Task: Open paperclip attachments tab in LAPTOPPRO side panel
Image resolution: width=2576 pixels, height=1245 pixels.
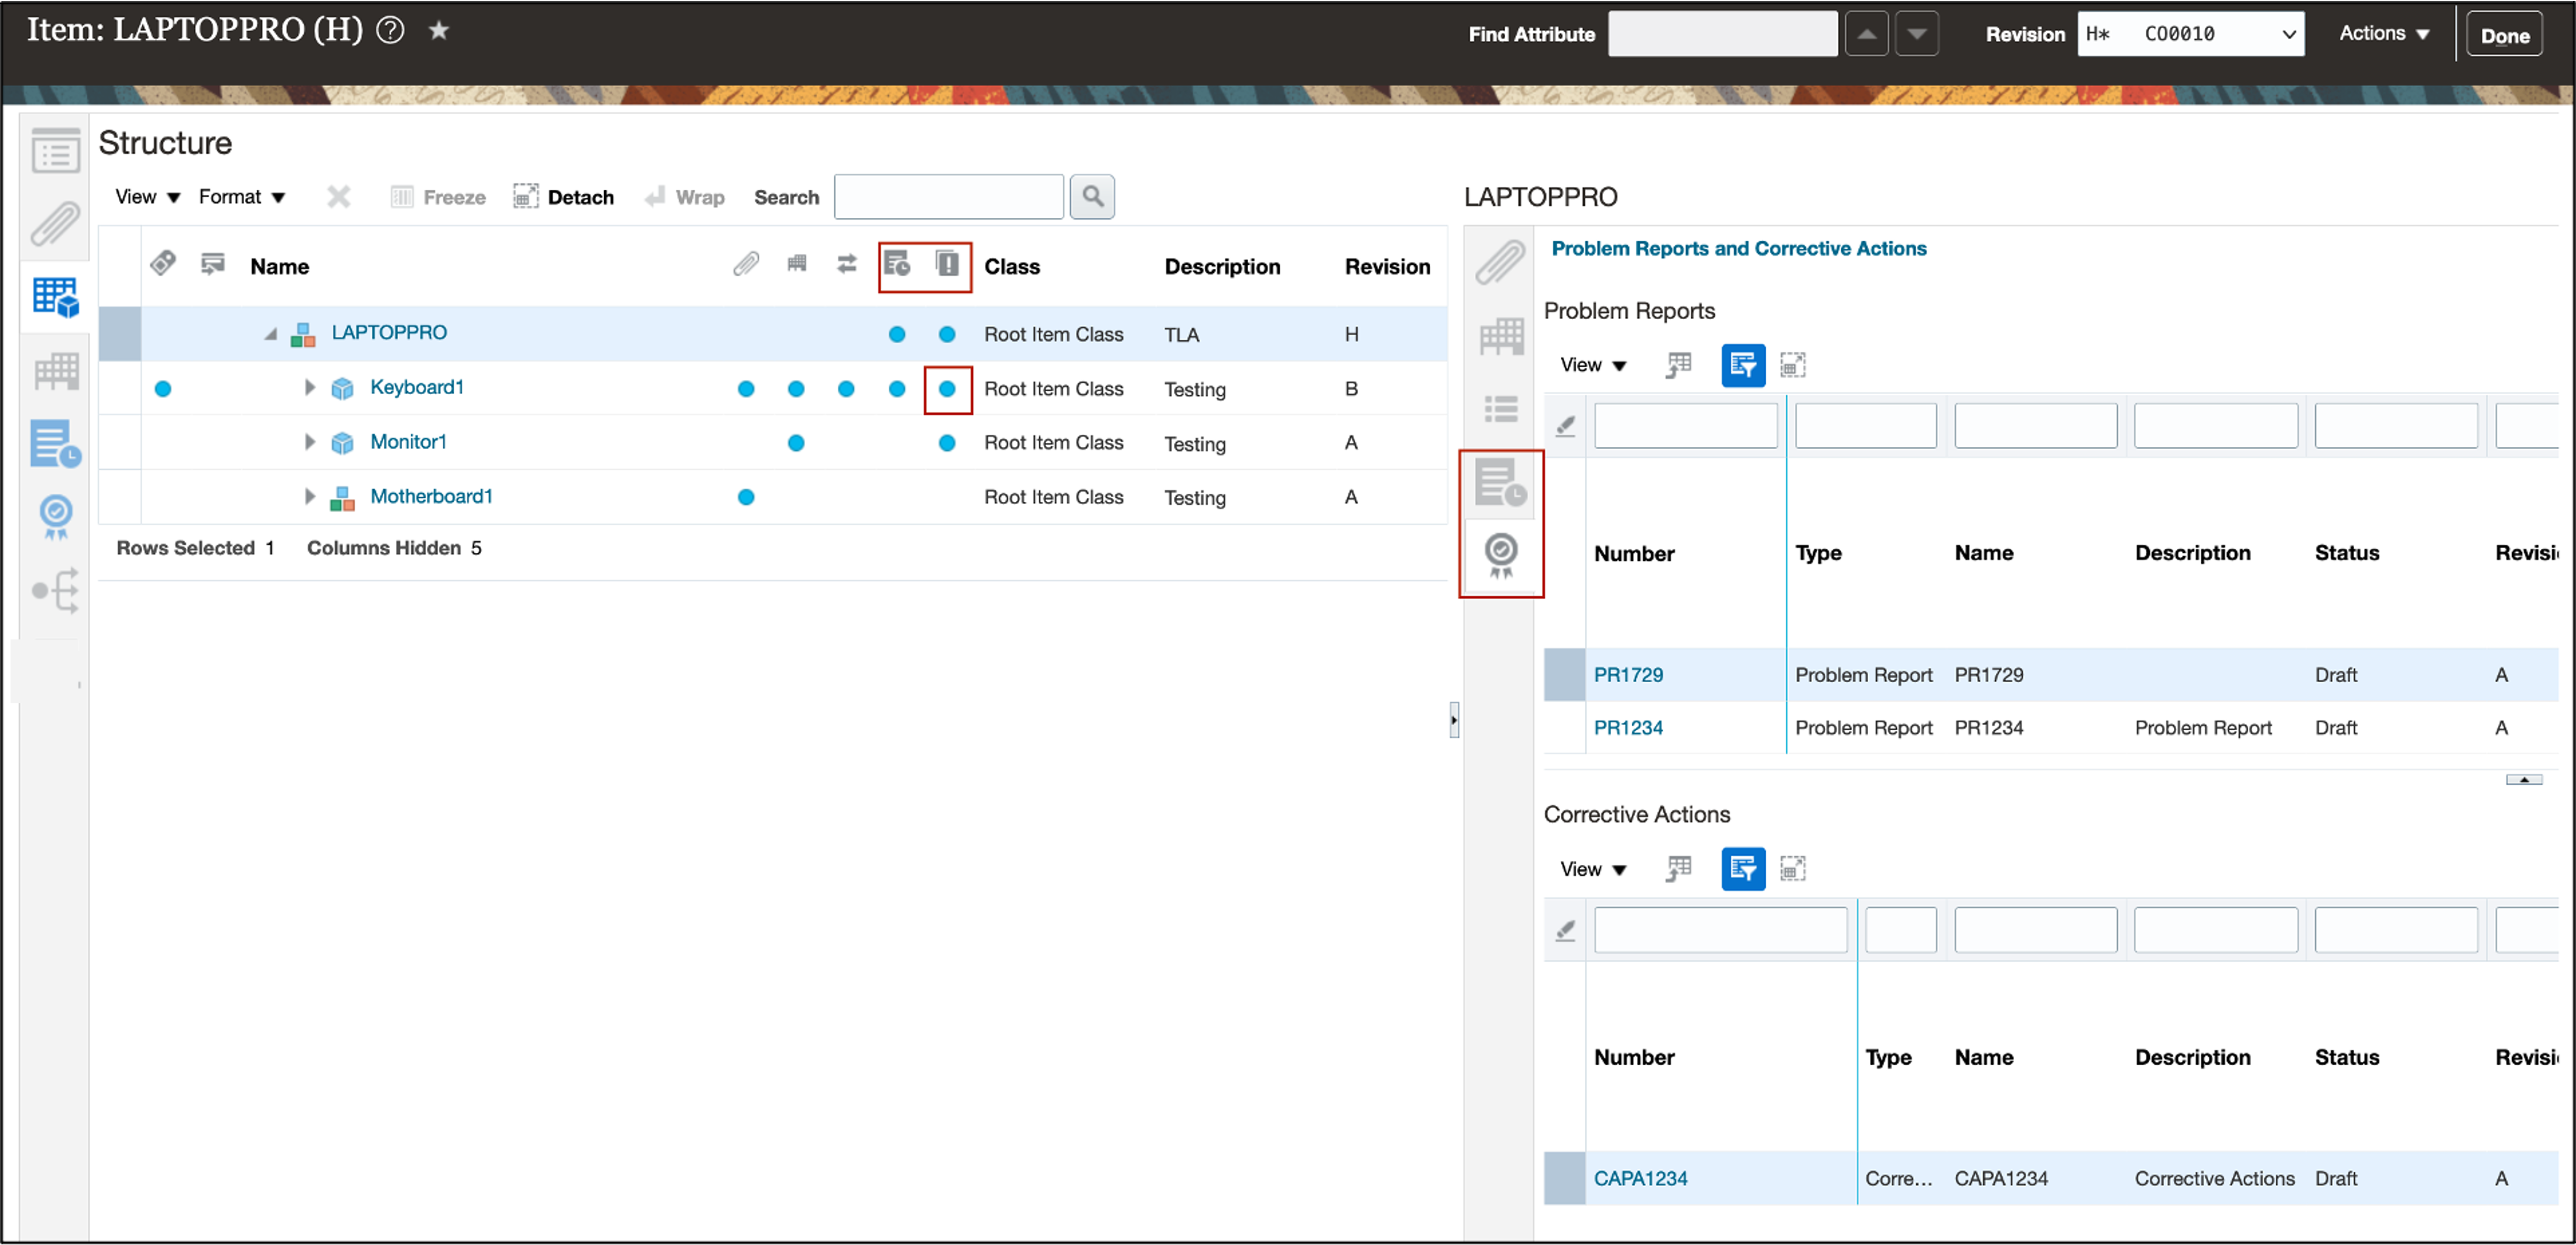Action: tap(1500, 263)
